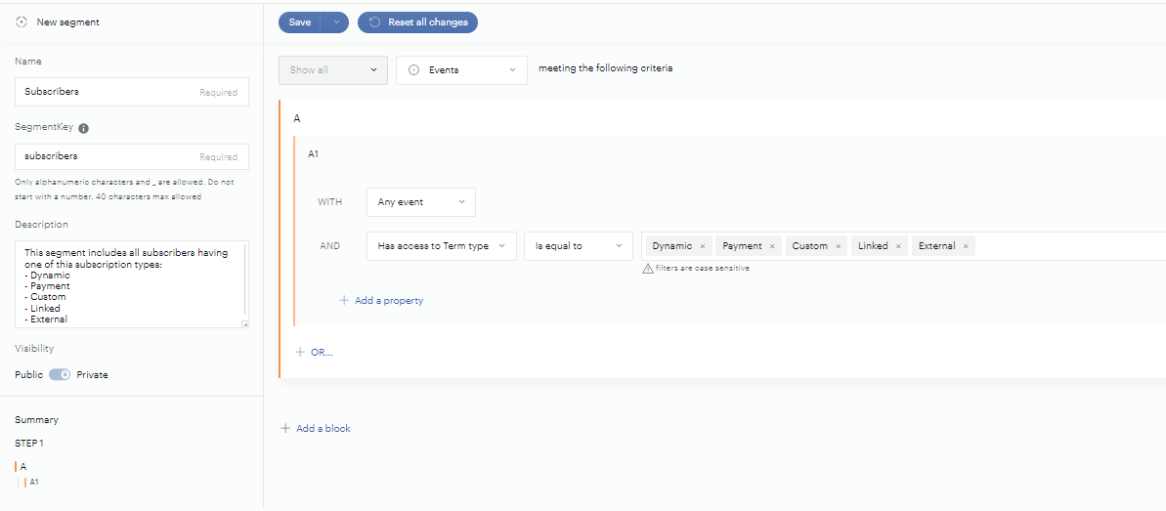Click the case sensitive warning icon
The width and height of the screenshot is (1166, 511).
(648, 269)
